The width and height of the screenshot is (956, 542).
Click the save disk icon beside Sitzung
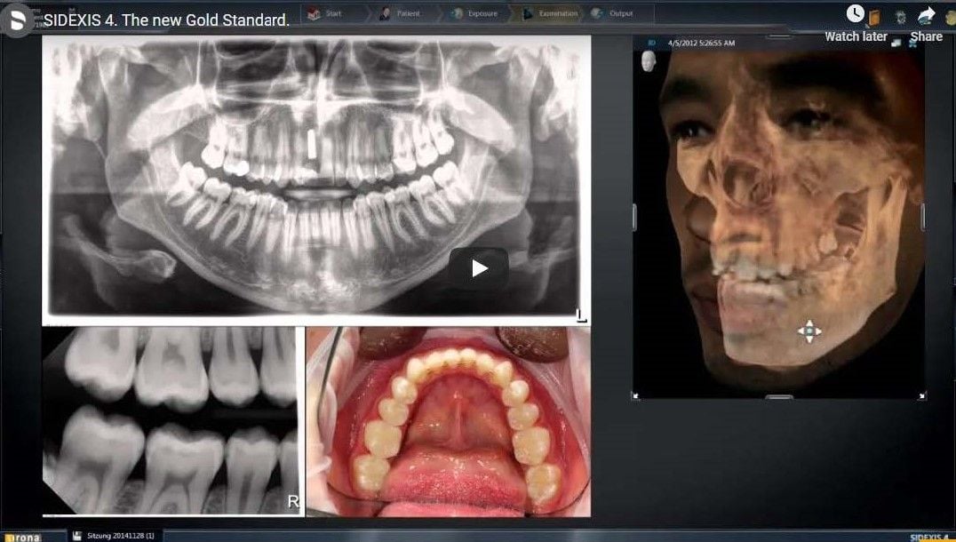[x=76, y=535]
